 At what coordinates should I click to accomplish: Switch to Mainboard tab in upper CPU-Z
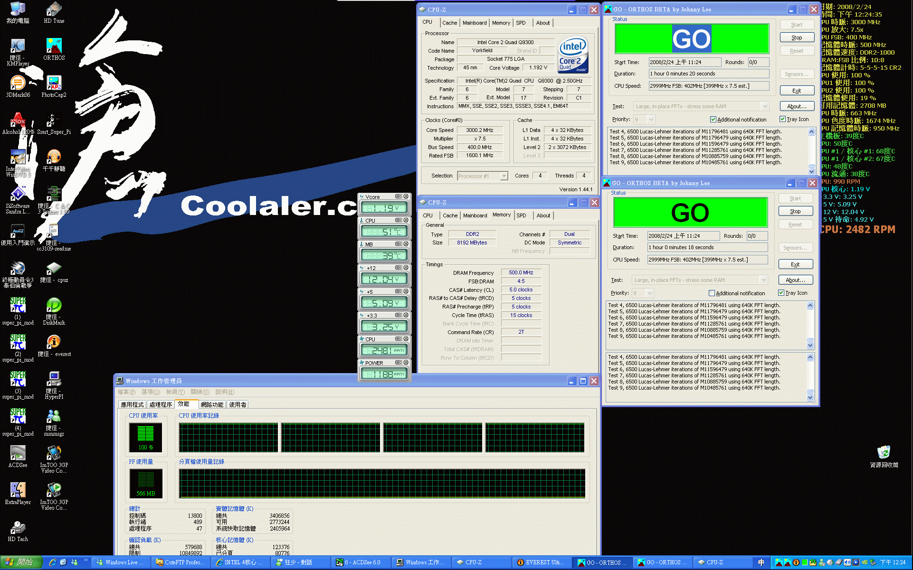475,23
